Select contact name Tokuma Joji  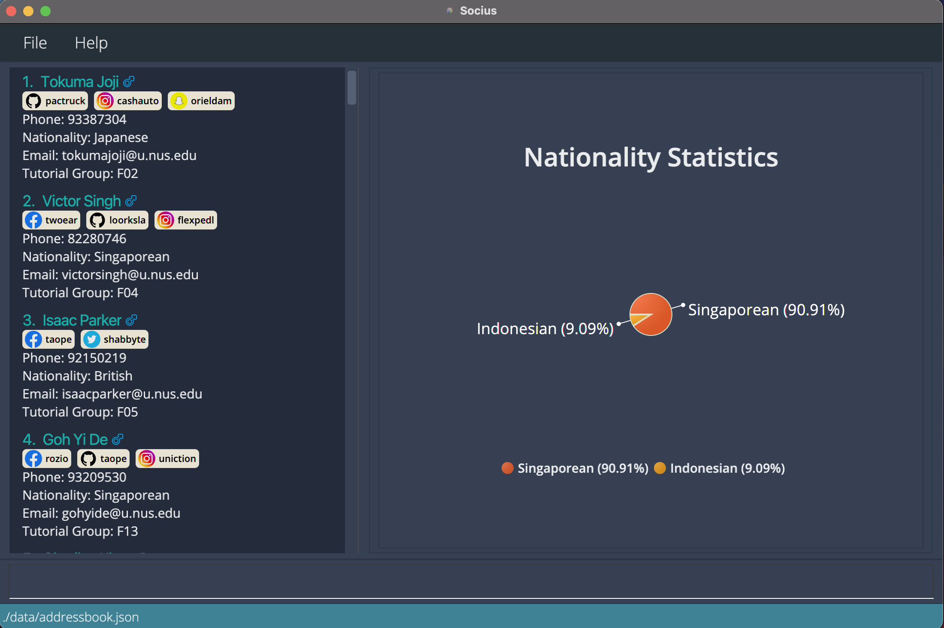click(80, 82)
